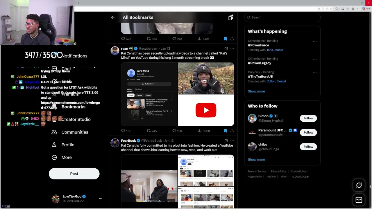Open the Messages floating envelope button
The image size is (372, 209).
coord(359,200)
